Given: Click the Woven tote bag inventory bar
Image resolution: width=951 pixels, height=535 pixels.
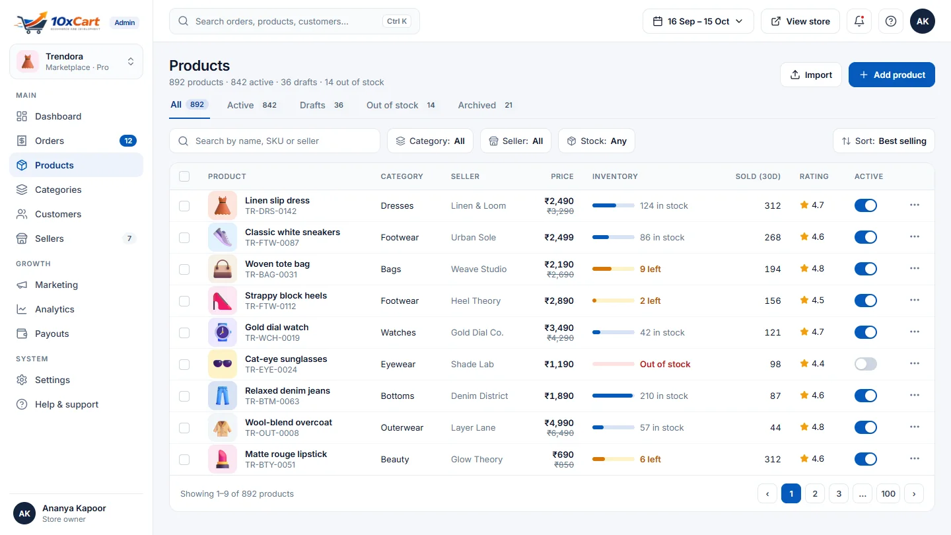Looking at the screenshot, I should [x=614, y=269].
